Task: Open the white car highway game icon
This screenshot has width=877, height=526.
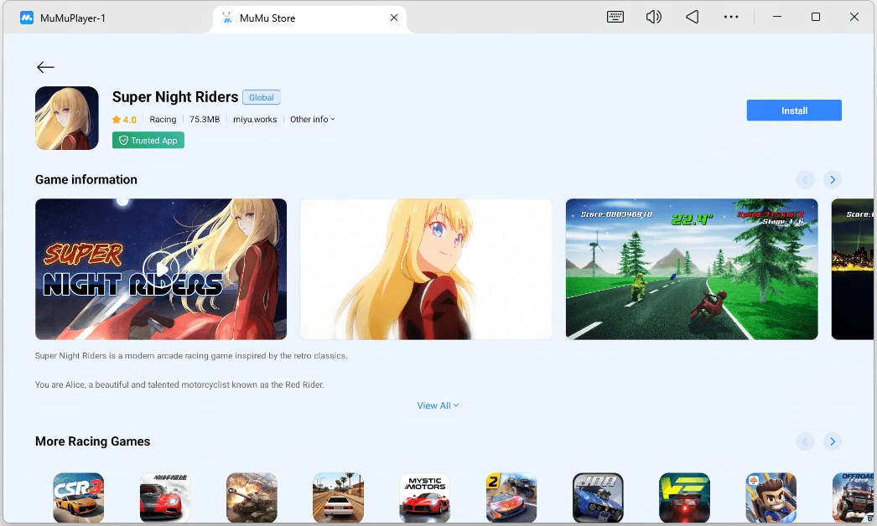Action: 339,498
